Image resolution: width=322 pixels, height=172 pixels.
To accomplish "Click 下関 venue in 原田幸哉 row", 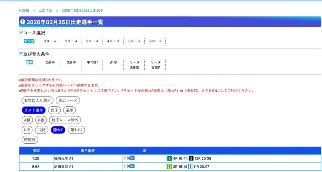I will pos(126,166).
